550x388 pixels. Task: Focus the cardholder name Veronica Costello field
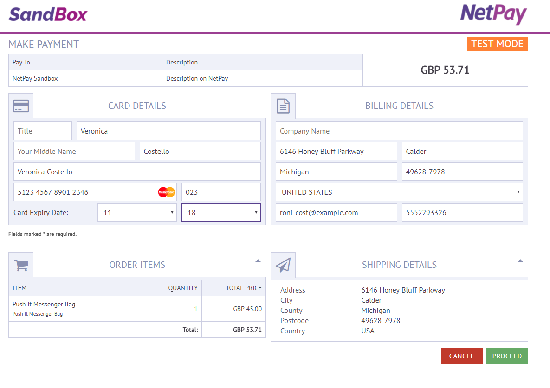pyautogui.click(x=137, y=172)
